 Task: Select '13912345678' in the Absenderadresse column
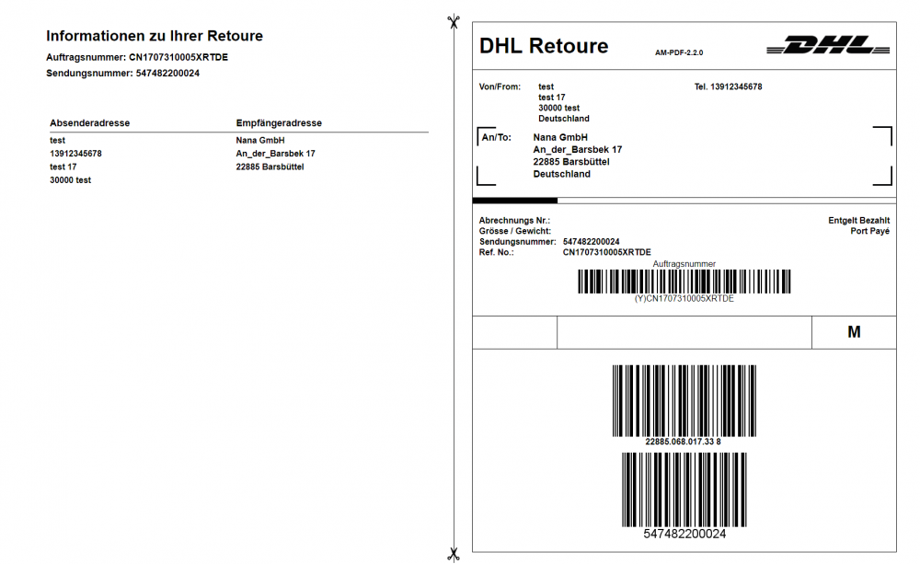click(x=75, y=154)
